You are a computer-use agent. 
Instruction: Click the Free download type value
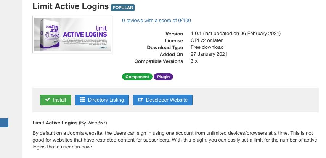point(207,47)
